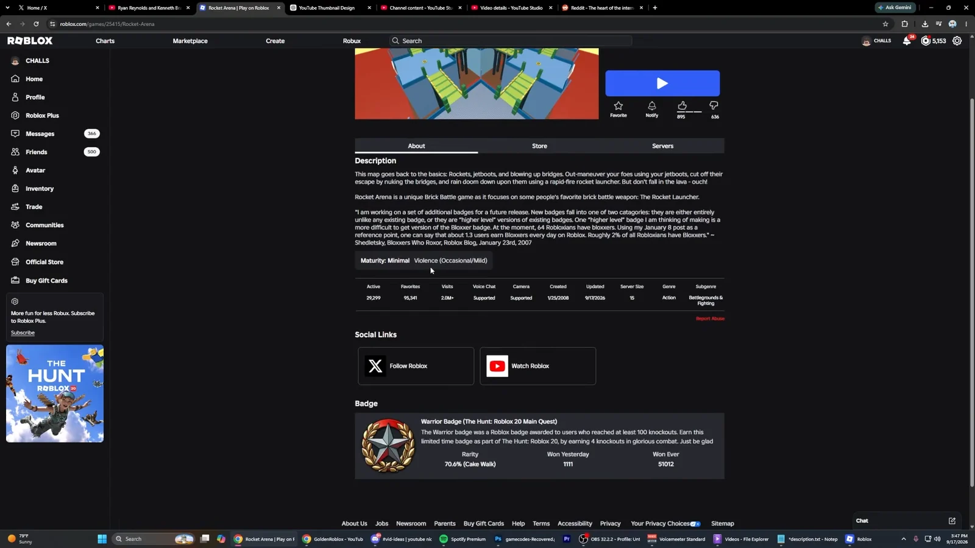This screenshot has height=548, width=975.
Task: Toggle the Your Privacy Choices switch icon
Action: [695, 524]
